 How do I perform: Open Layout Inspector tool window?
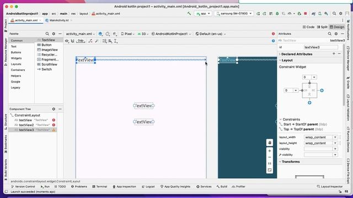point(330,186)
